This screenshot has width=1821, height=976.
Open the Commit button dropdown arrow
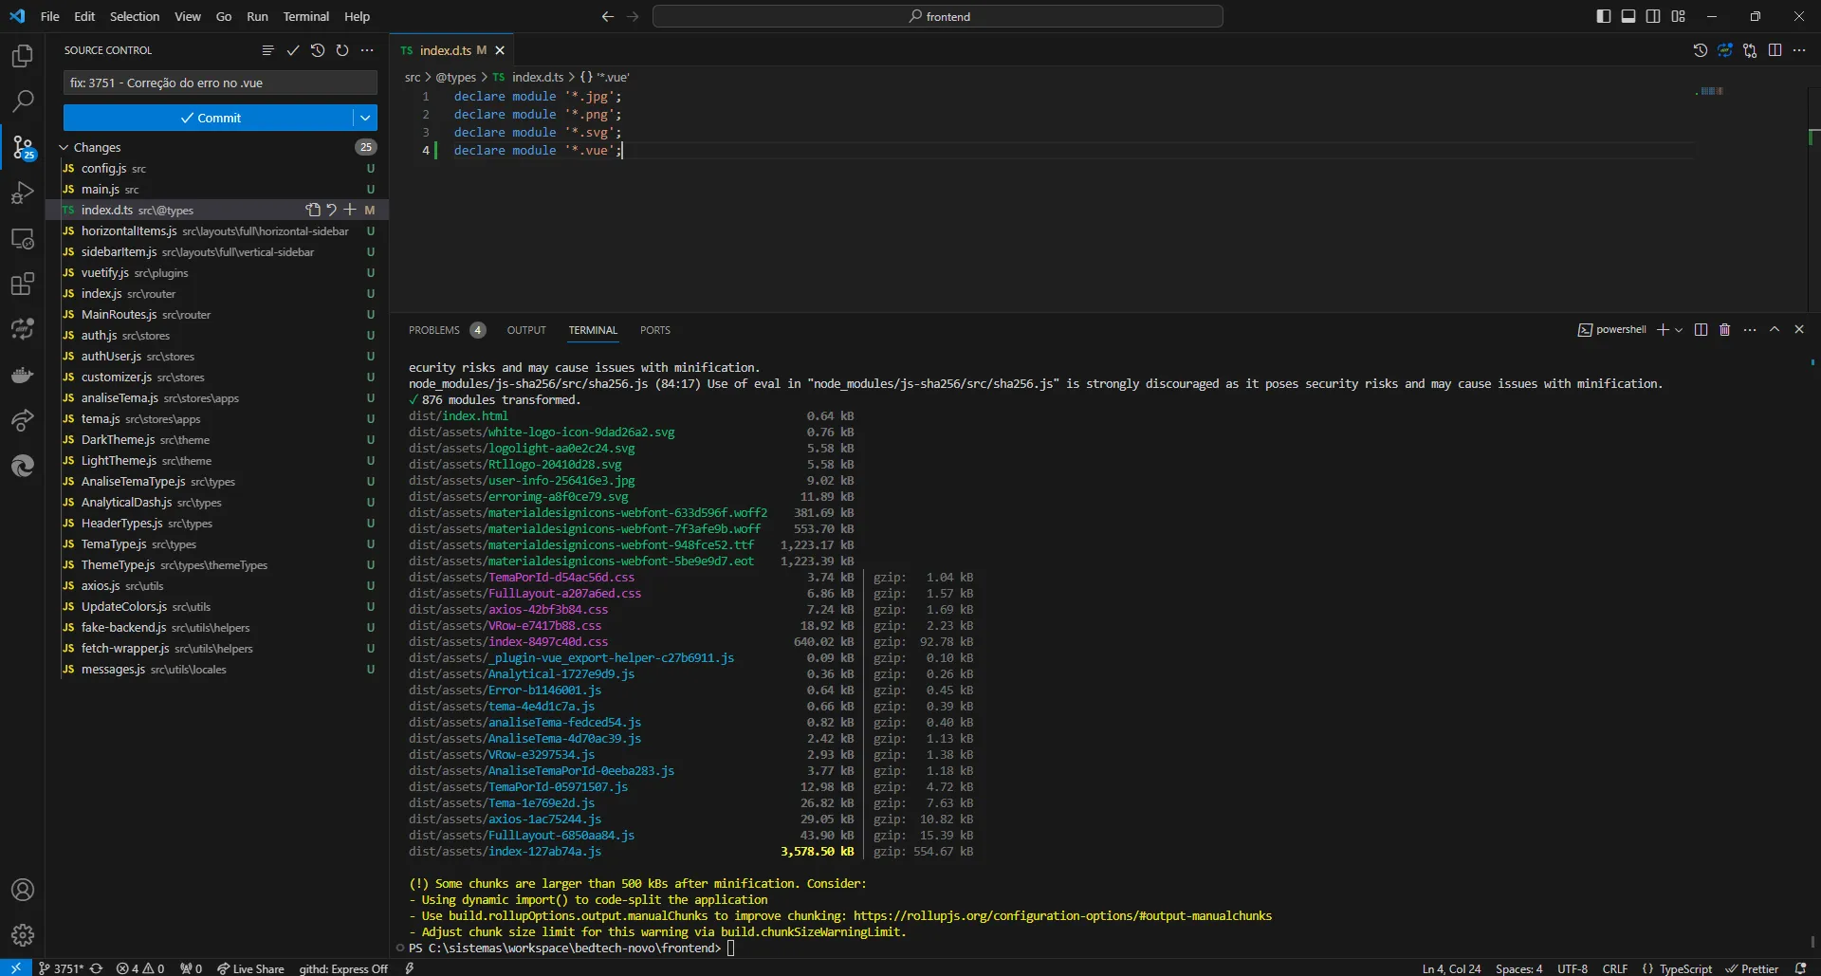(x=365, y=118)
